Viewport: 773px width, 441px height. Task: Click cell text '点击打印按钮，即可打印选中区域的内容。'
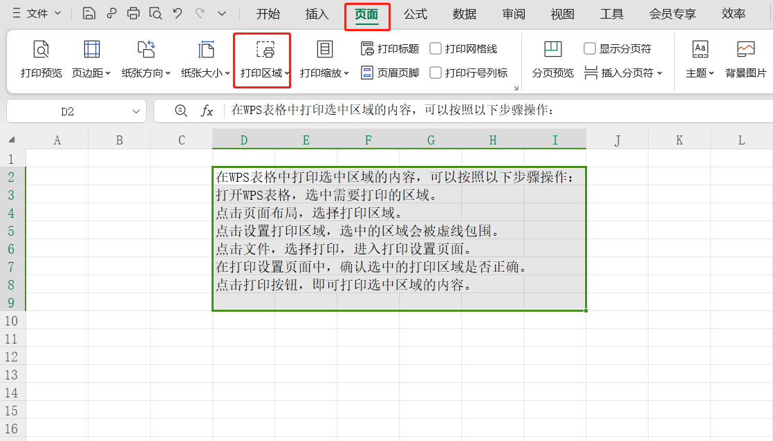tap(344, 285)
